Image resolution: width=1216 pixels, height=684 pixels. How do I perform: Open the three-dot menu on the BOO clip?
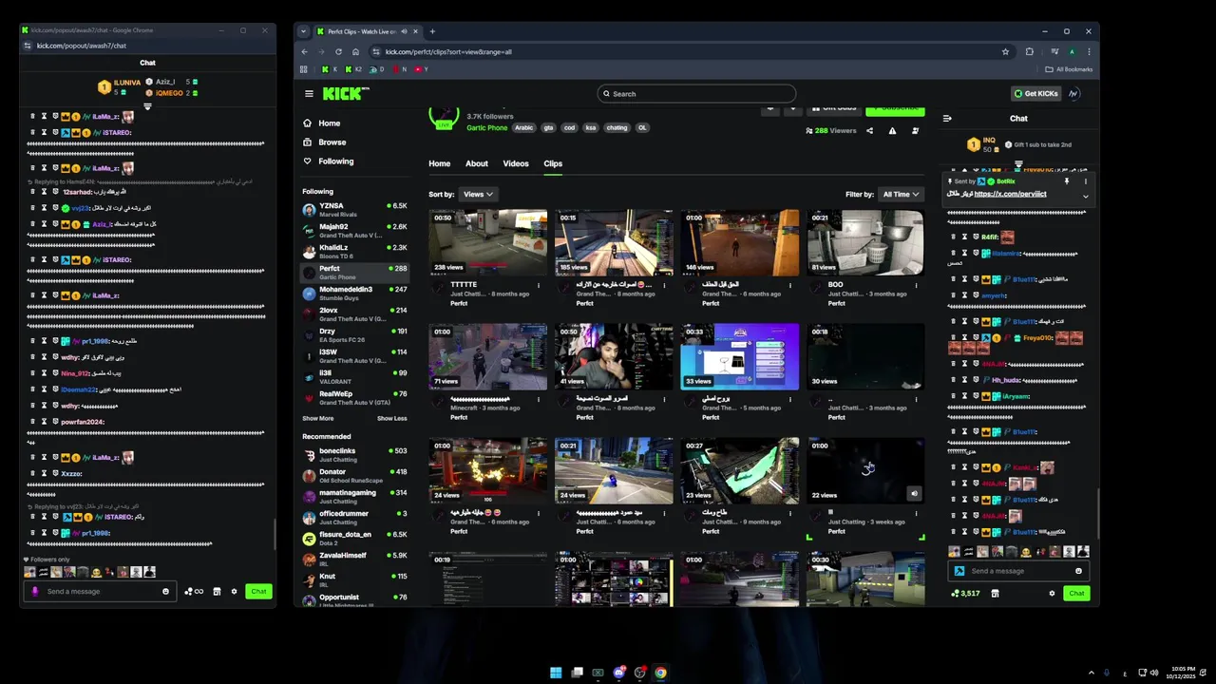pos(917,285)
